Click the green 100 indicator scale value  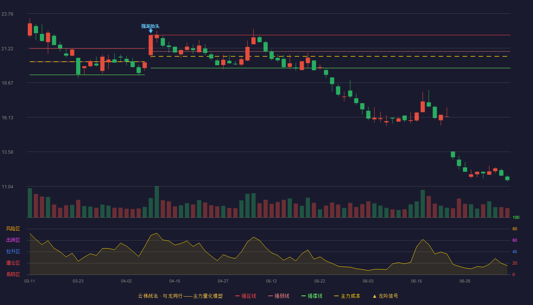pyautogui.click(x=516, y=218)
